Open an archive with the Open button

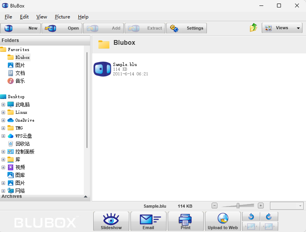click(62, 28)
